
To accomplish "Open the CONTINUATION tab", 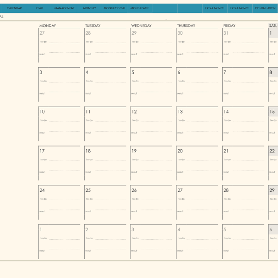I will point(265,8).
